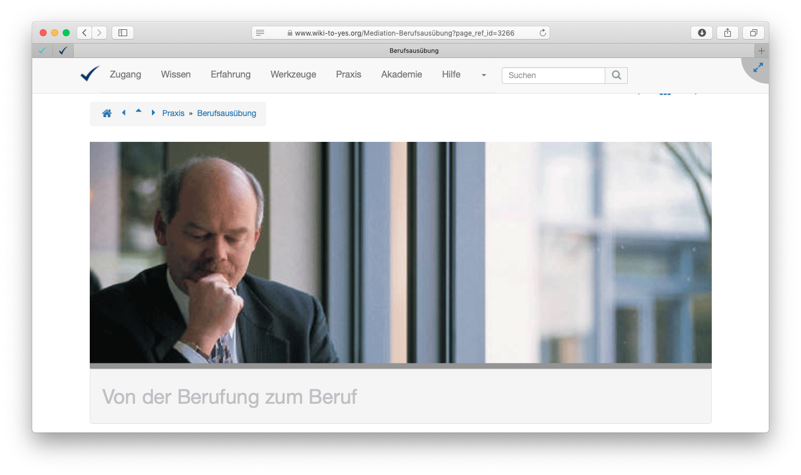Open the Zugang menu

tap(125, 75)
